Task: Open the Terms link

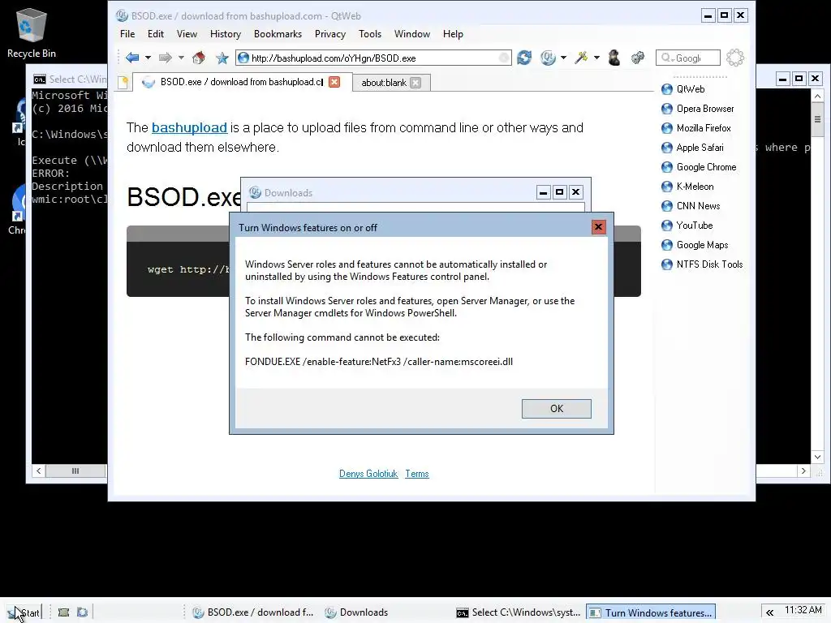Action: tap(417, 474)
